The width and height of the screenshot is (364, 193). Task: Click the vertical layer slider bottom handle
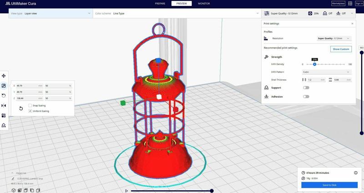click(x=361, y=133)
